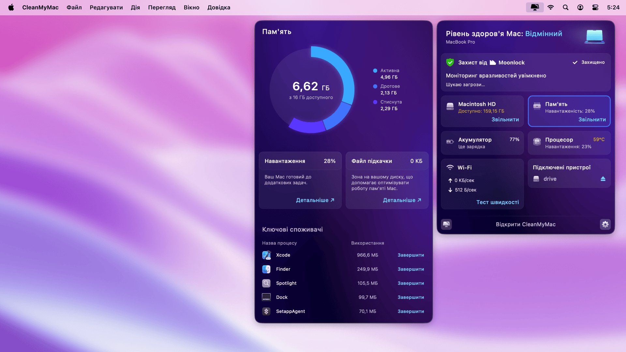Click the CleanMyMac menu bar icon
This screenshot has height=352, width=626.
tap(534, 7)
